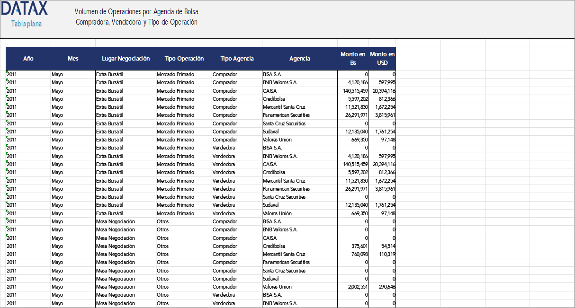This screenshot has width=575, height=308.
Task: Select the 'Tipo Agencia' column header
Action: coord(237,59)
